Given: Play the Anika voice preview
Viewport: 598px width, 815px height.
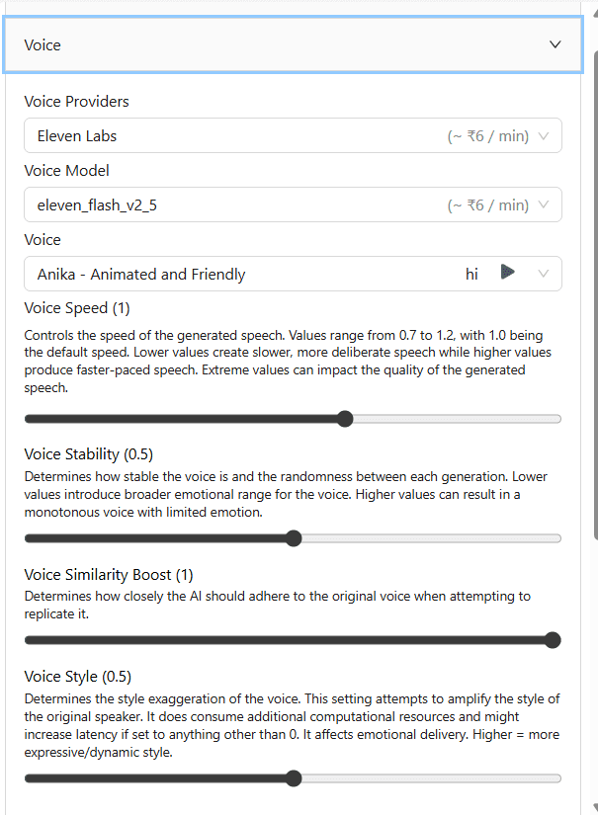Looking at the screenshot, I should click(507, 273).
